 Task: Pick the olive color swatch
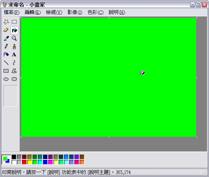[x=29, y=157]
